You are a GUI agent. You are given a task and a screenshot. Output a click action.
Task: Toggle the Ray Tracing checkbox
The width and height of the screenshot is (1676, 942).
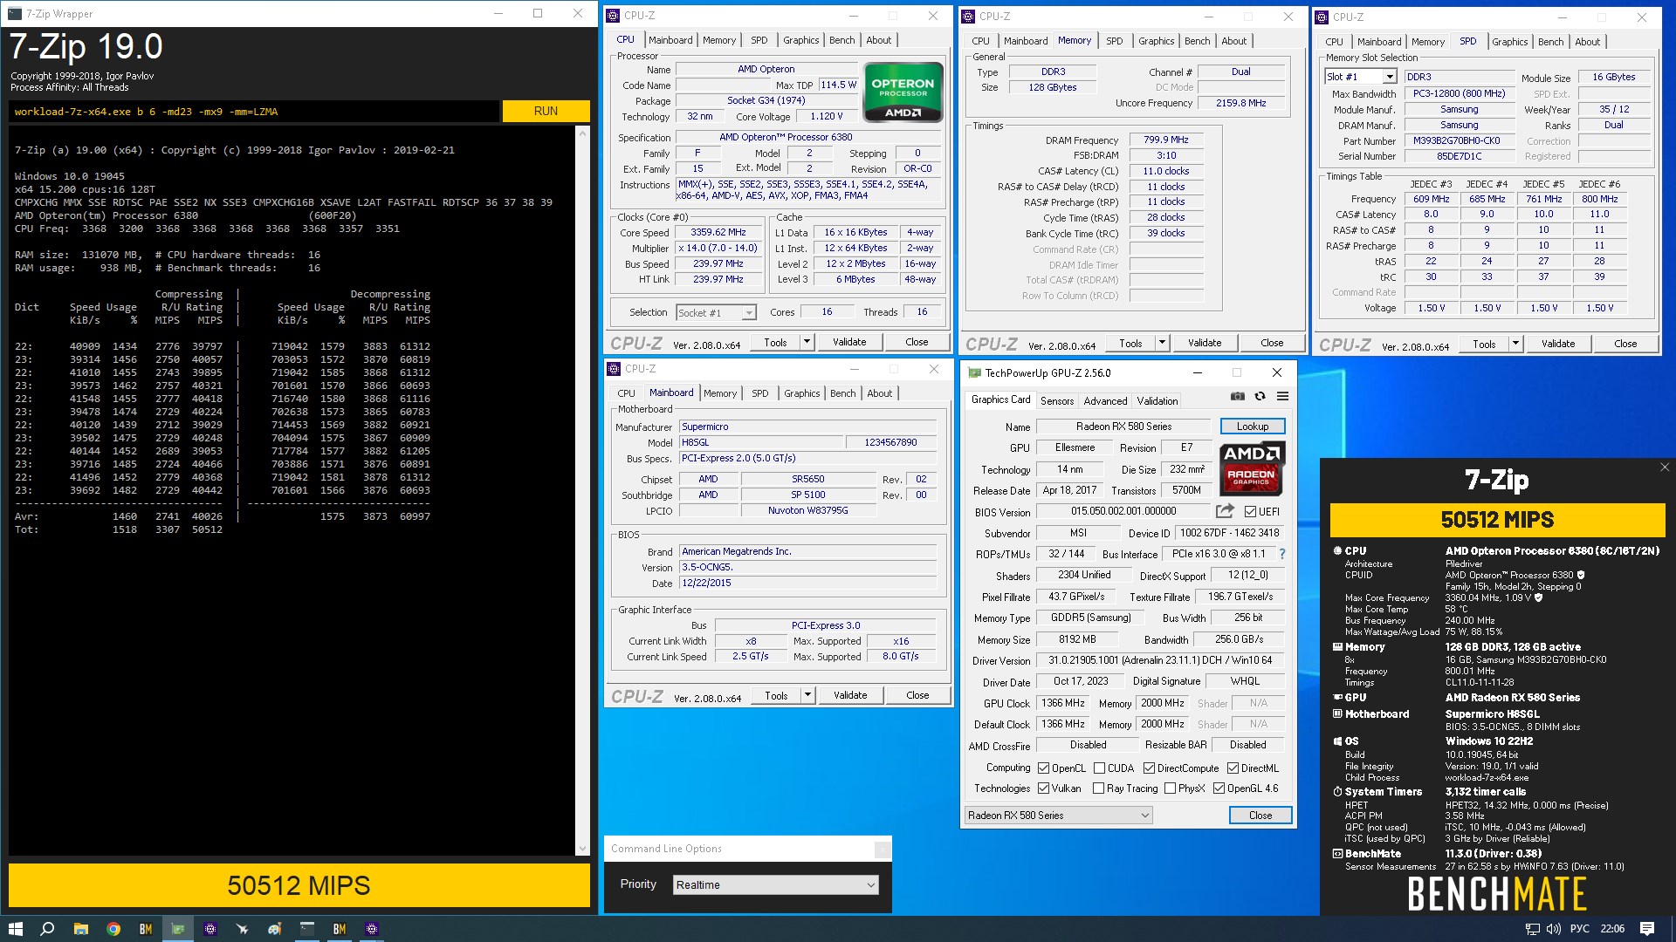(1098, 788)
